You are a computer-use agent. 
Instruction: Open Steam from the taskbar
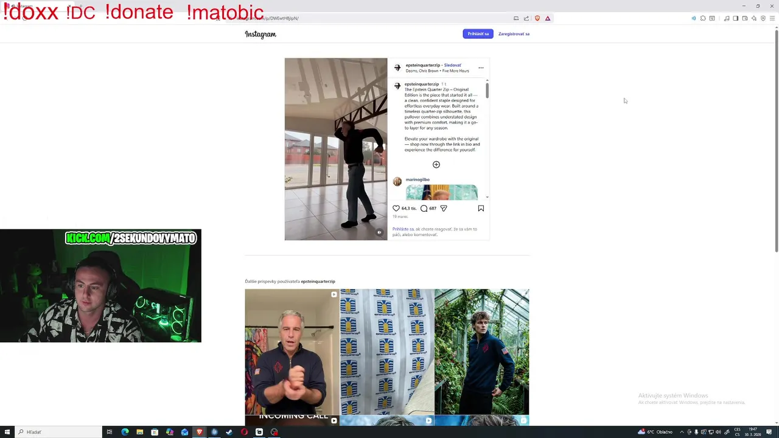[229, 432]
